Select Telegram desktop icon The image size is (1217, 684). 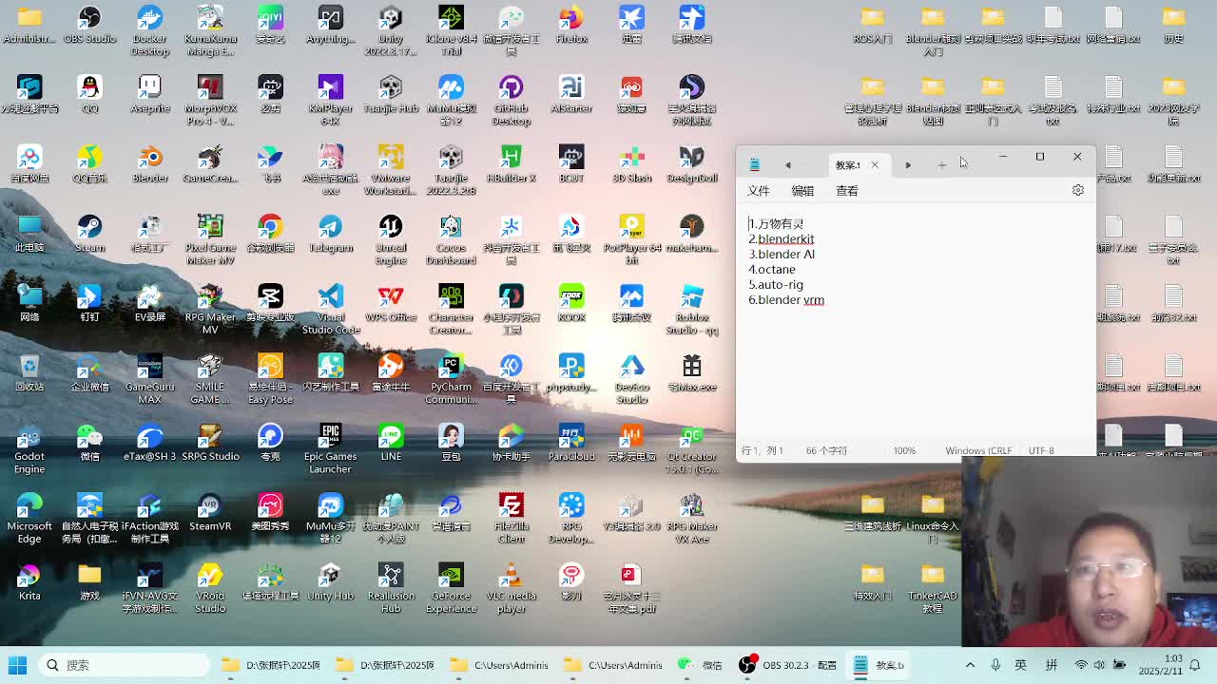pyautogui.click(x=330, y=234)
